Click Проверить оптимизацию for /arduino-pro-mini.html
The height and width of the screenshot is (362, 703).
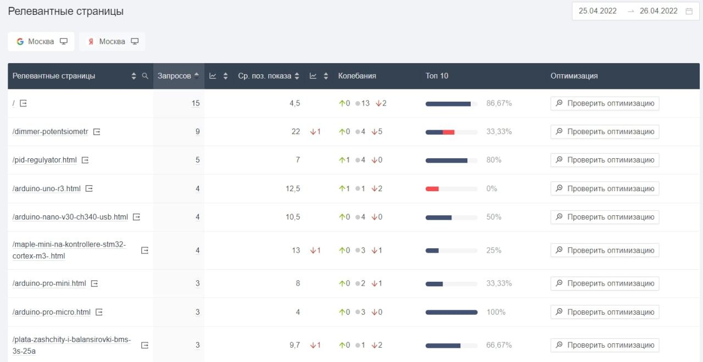click(x=605, y=283)
